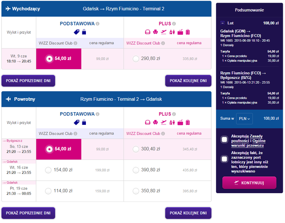Show next days for return flights
This screenshot has width=285, height=223.
188,213
